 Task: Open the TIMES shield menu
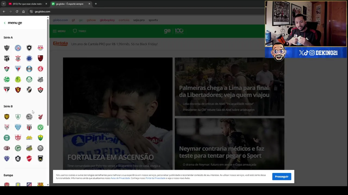tap(79, 31)
